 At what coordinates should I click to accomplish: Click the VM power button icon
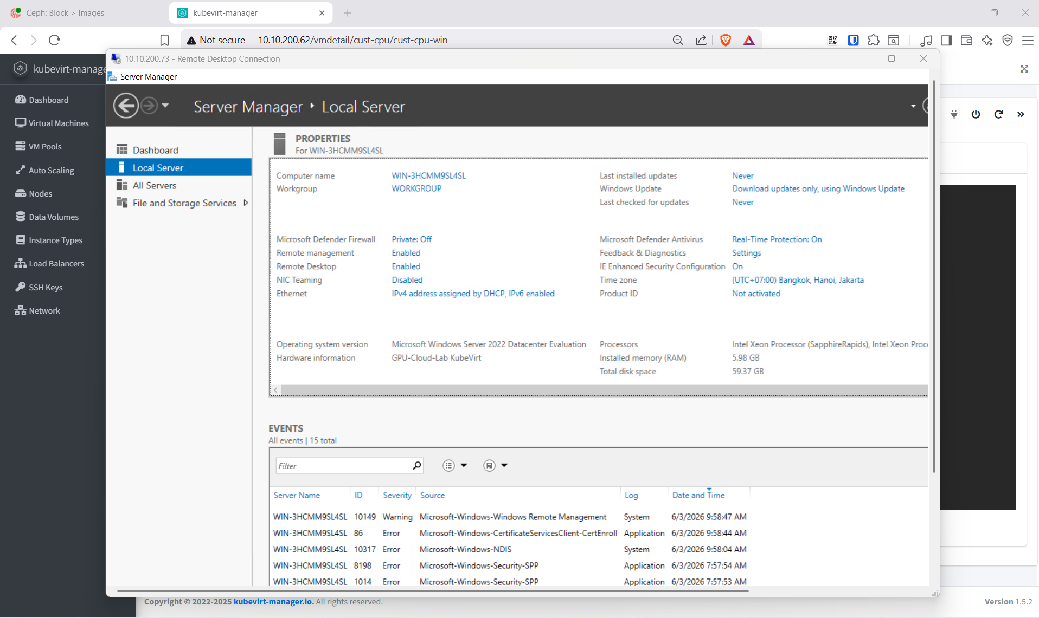click(976, 114)
